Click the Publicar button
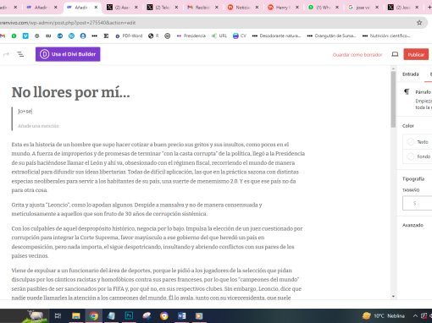Image resolution: width=432 pixels, height=323 pixels. point(416,54)
